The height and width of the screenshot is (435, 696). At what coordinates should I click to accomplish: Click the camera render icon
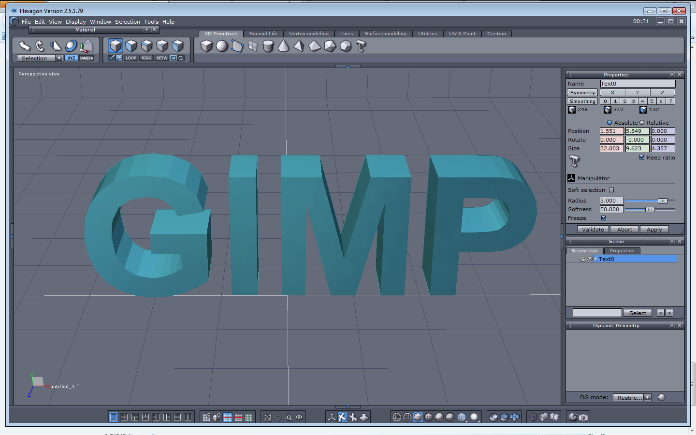tap(584, 417)
